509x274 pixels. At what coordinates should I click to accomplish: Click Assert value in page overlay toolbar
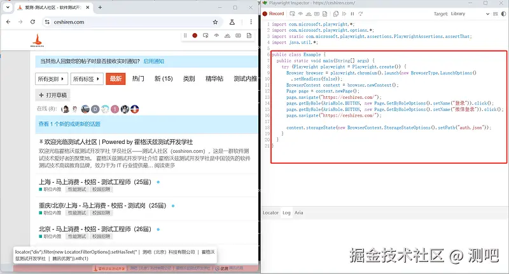(x=238, y=36)
